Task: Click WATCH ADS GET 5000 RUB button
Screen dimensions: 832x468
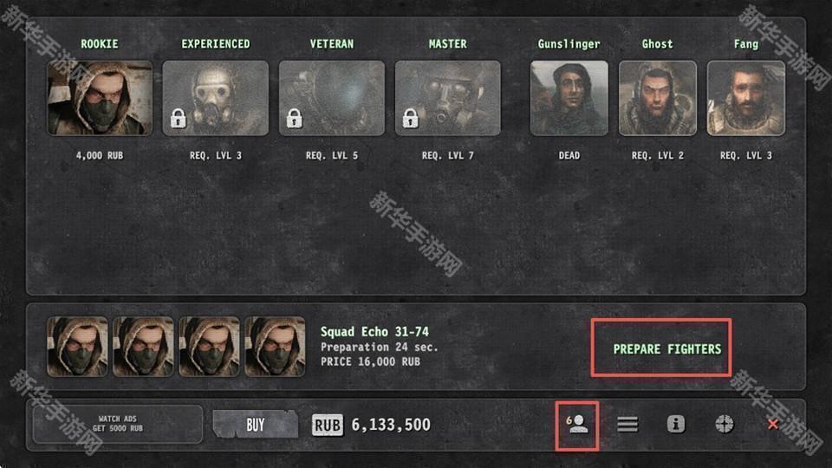Action: point(117,424)
